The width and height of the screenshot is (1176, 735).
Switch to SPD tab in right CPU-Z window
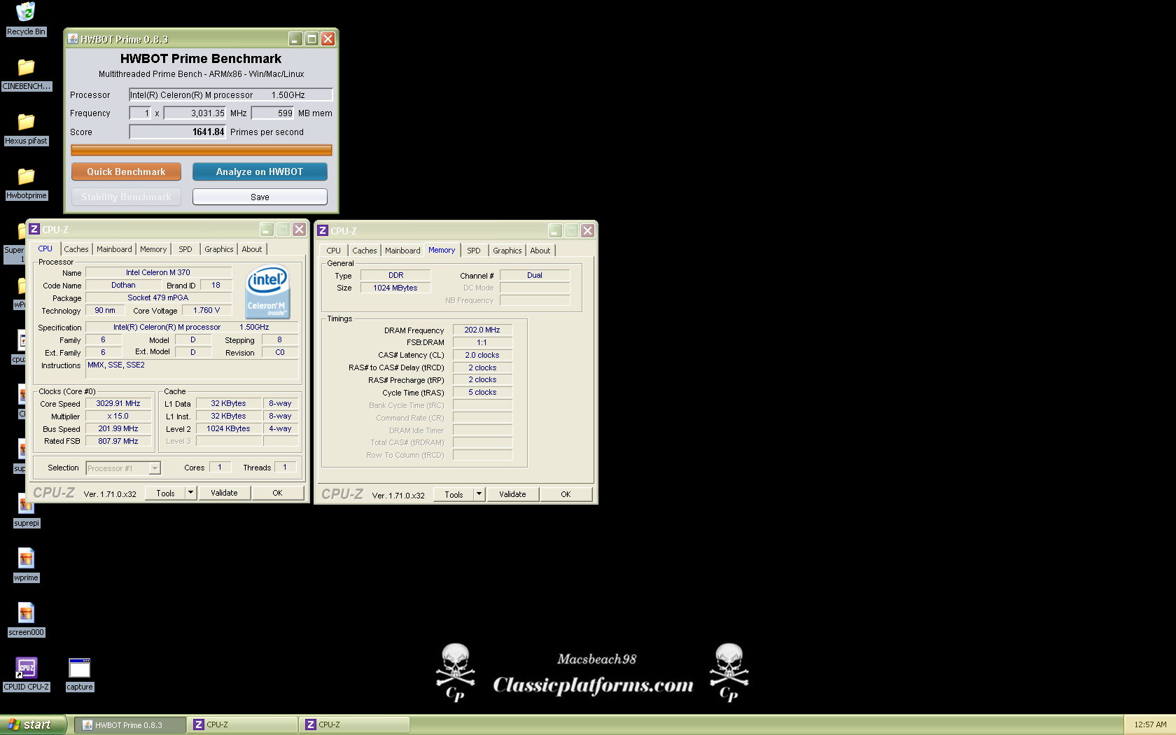pos(474,251)
